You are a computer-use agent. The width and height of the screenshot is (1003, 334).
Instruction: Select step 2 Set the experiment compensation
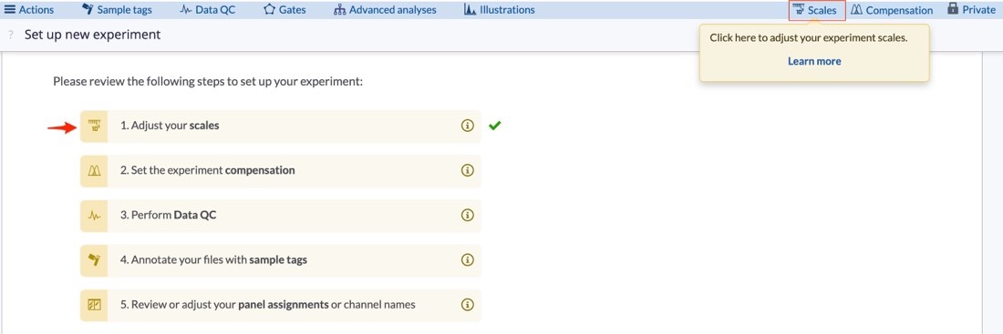(x=280, y=170)
